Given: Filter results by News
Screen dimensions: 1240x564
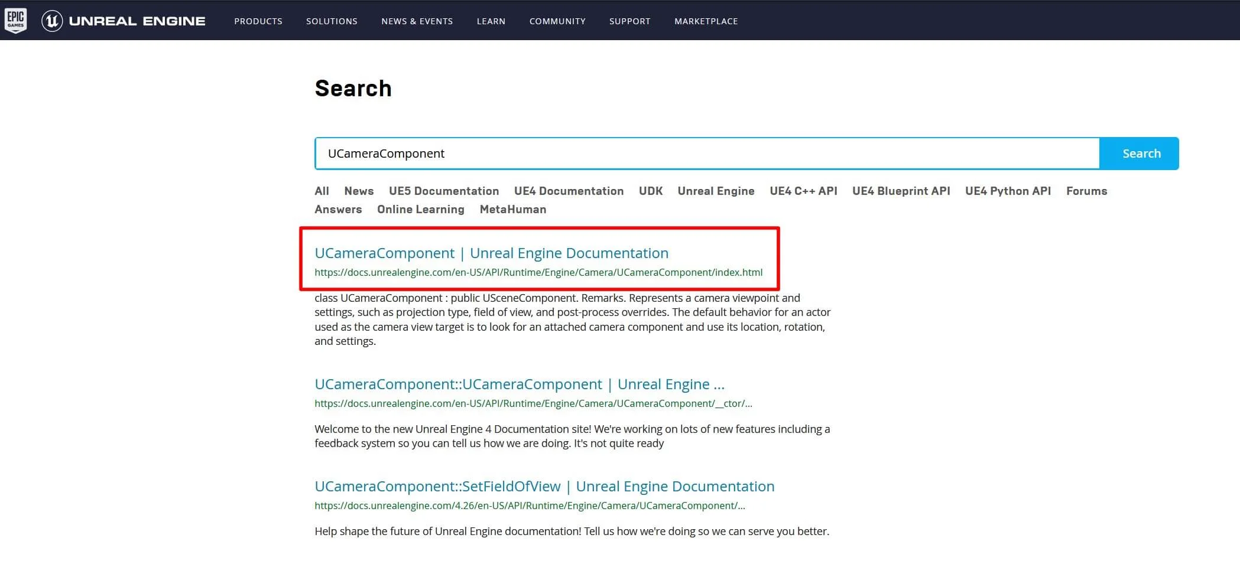Looking at the screenshot, I should (359, 191).
